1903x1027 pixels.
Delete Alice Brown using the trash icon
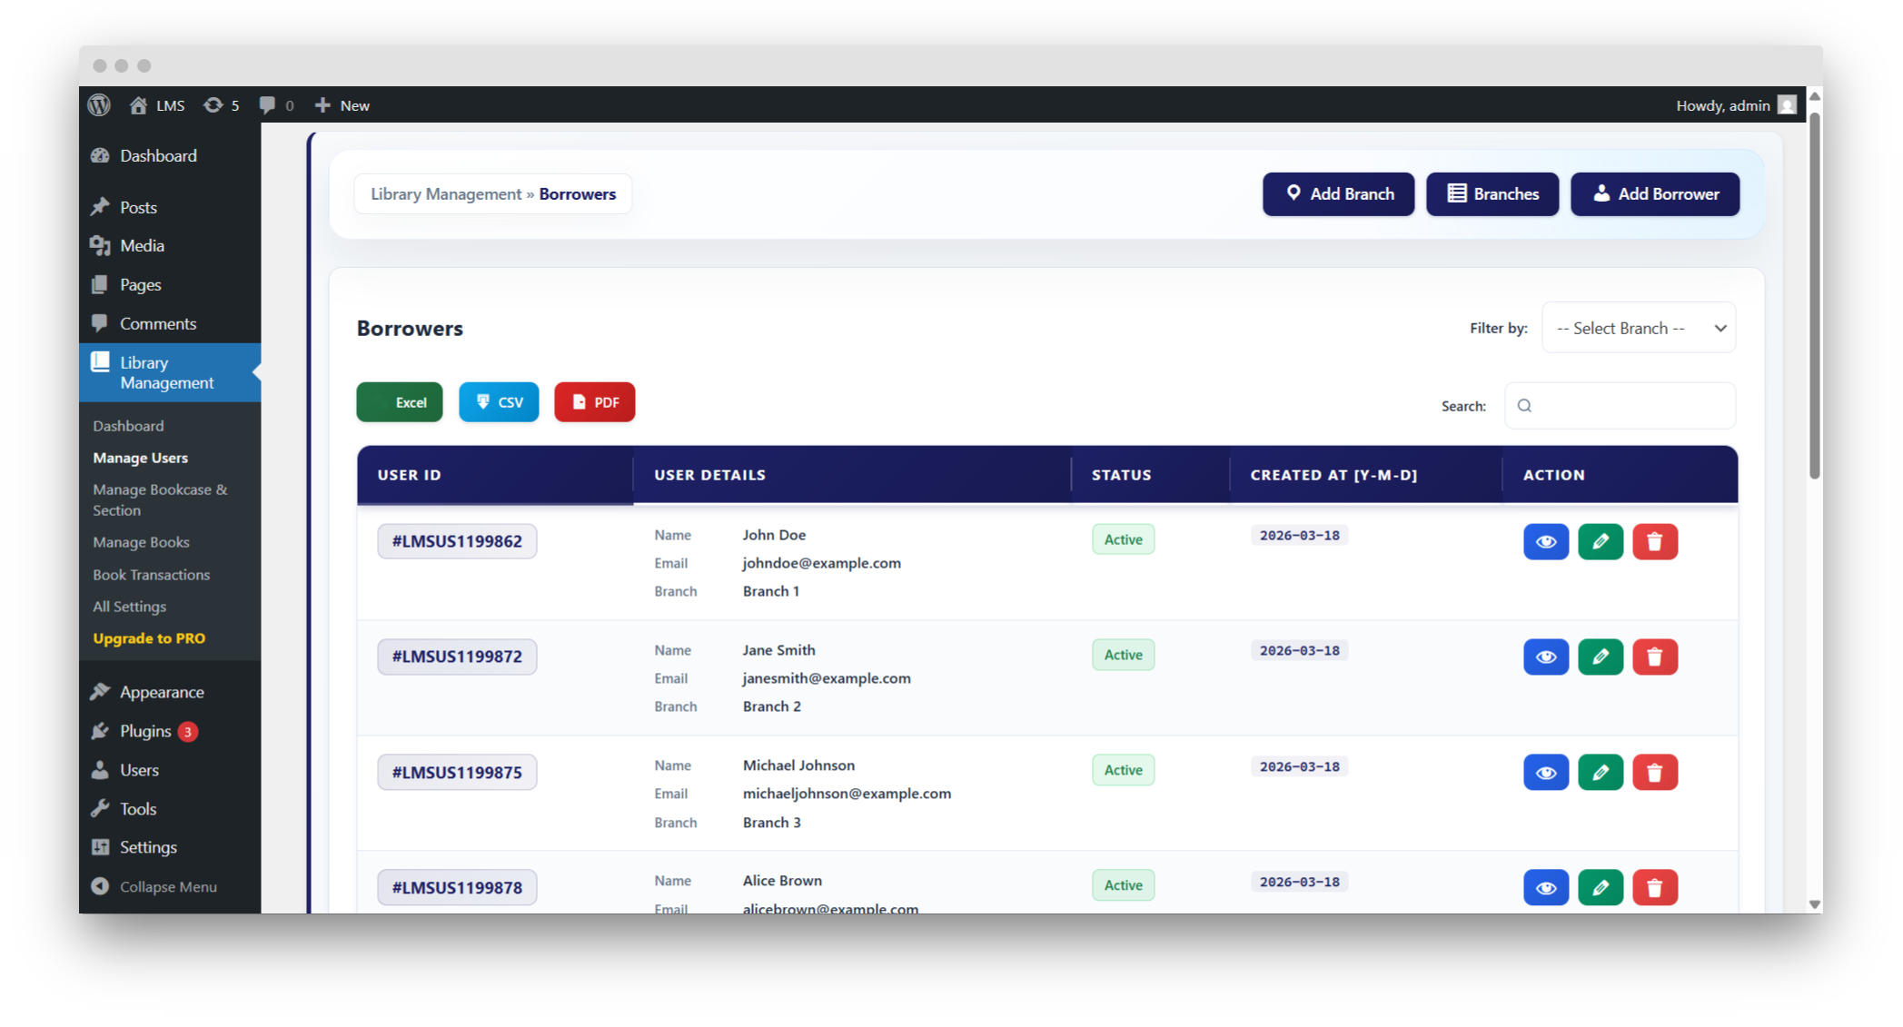pyautogui.click(x=1654, y=888)
